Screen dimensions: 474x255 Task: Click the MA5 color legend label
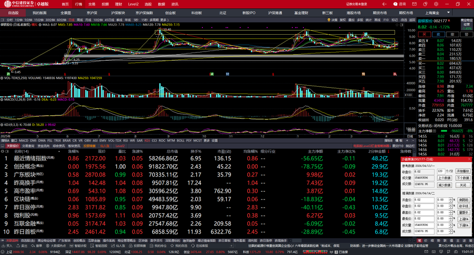(x=65, y=24)
